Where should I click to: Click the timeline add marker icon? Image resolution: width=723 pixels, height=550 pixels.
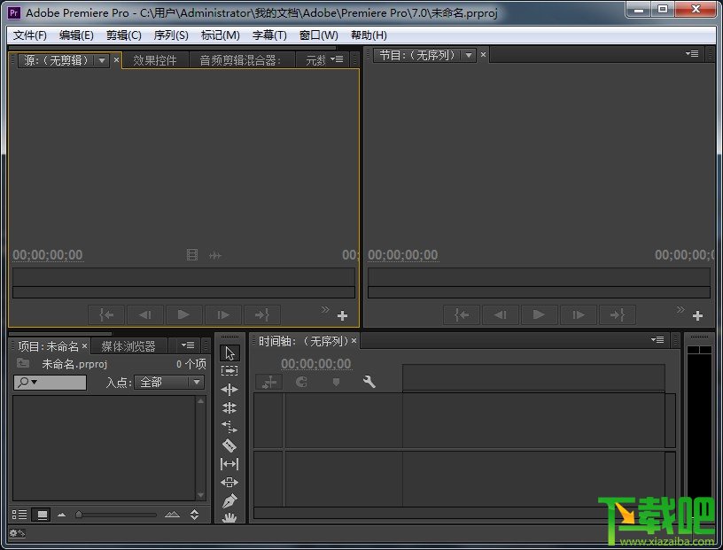(x=336, y=382)
